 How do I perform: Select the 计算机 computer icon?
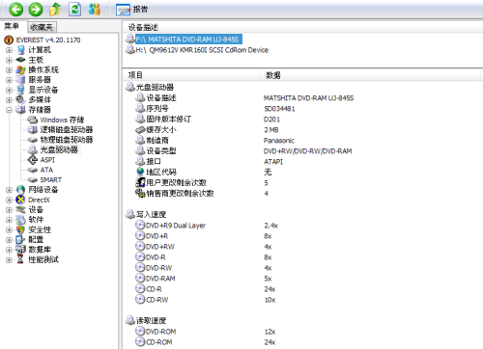pyautogui.click(x=21, y=50)
